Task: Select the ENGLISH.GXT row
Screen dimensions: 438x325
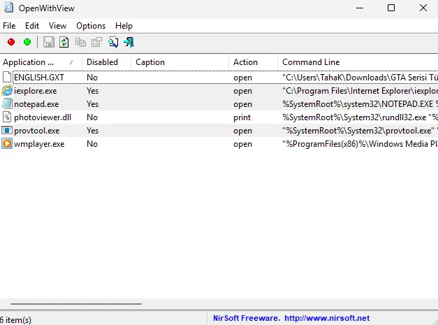Action: (x=219, y=77)
